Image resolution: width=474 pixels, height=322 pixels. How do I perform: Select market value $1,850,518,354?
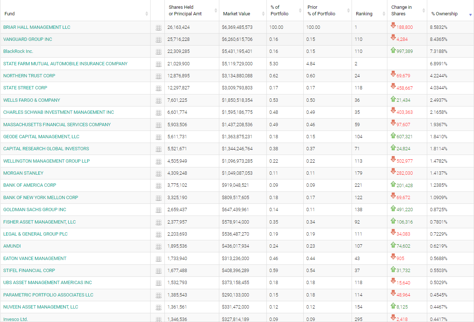point(237,100)
